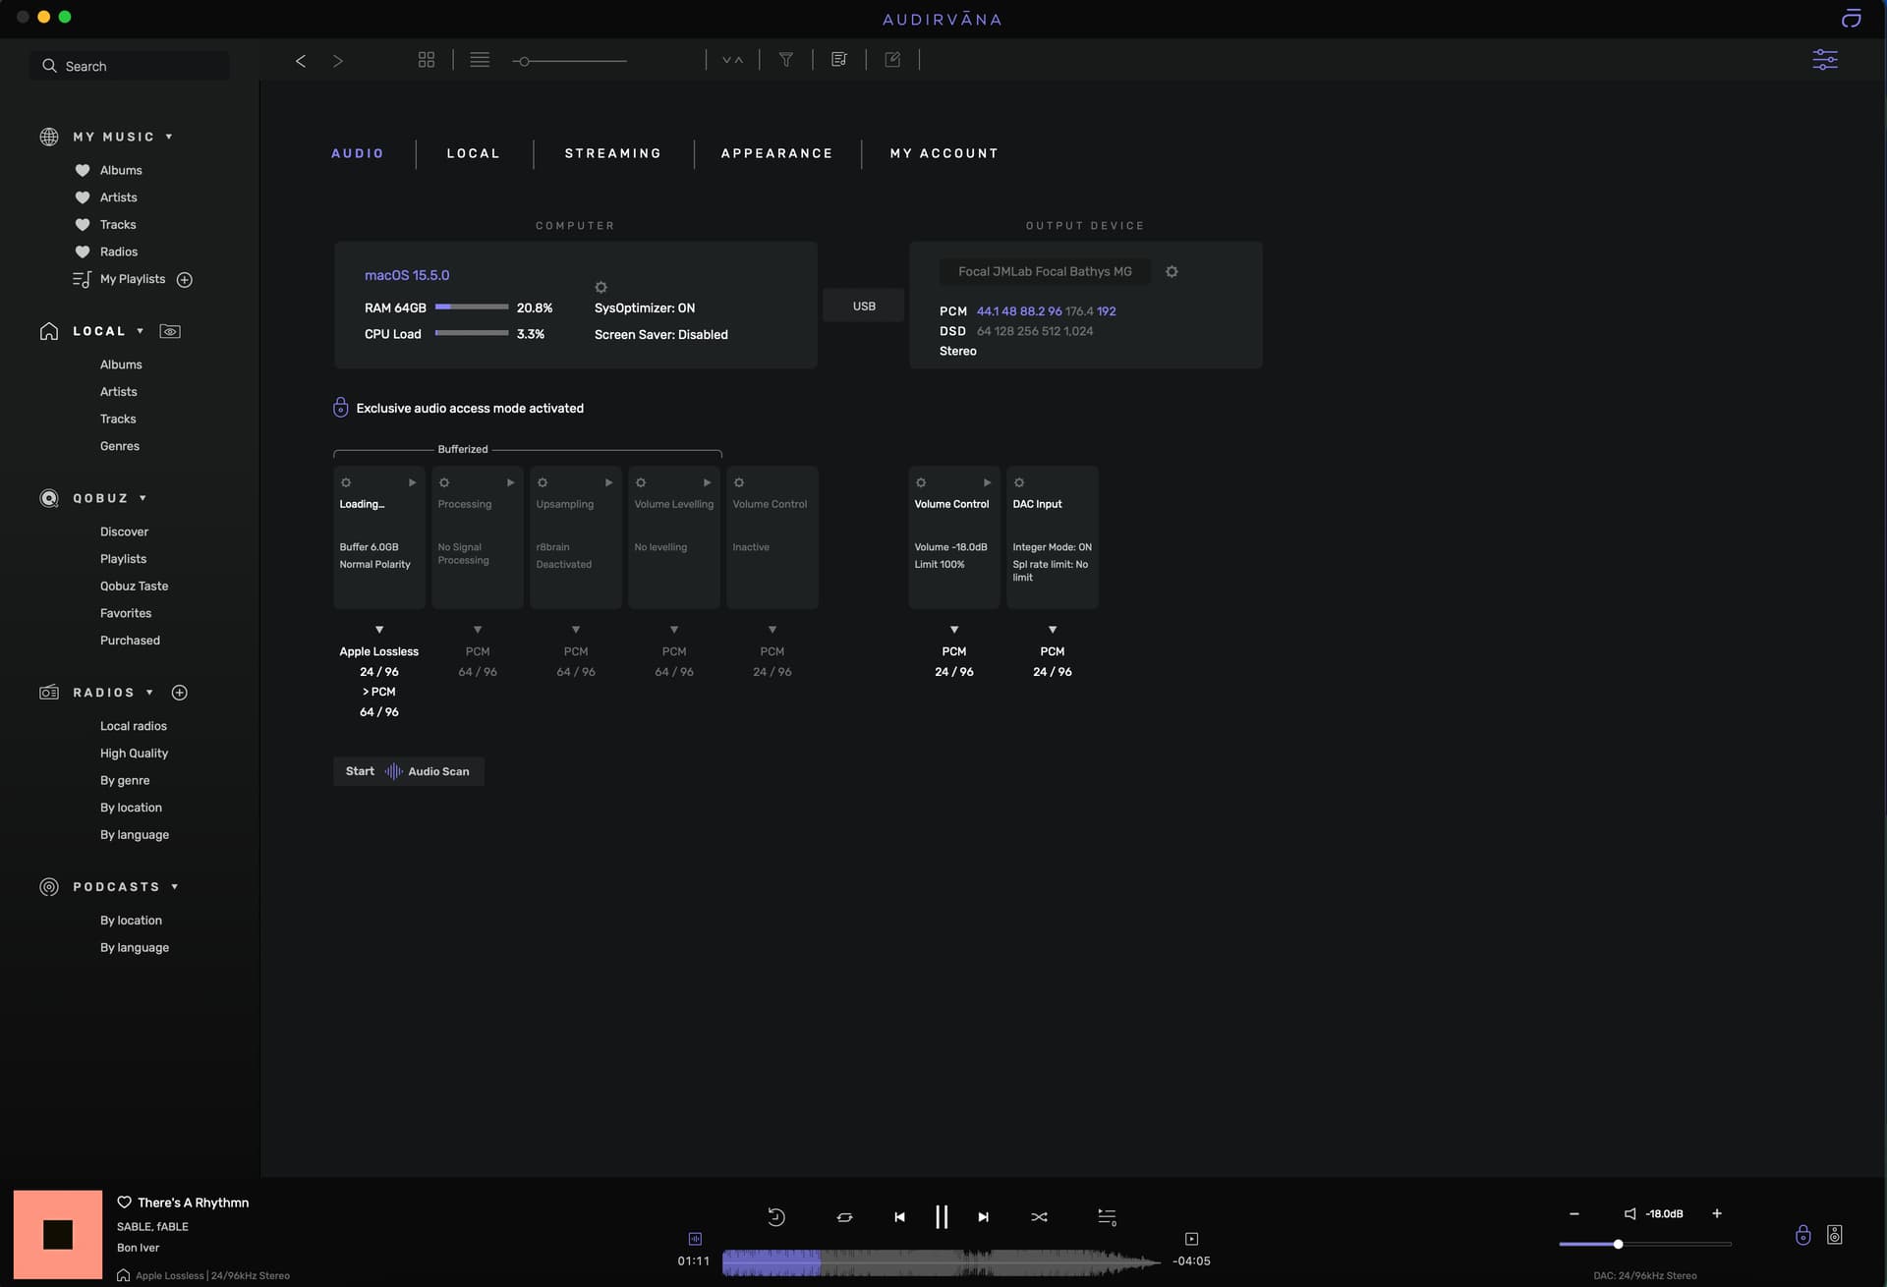Decrease volume with minus button
1887x1287 pixels.
pos(1574,1214)
